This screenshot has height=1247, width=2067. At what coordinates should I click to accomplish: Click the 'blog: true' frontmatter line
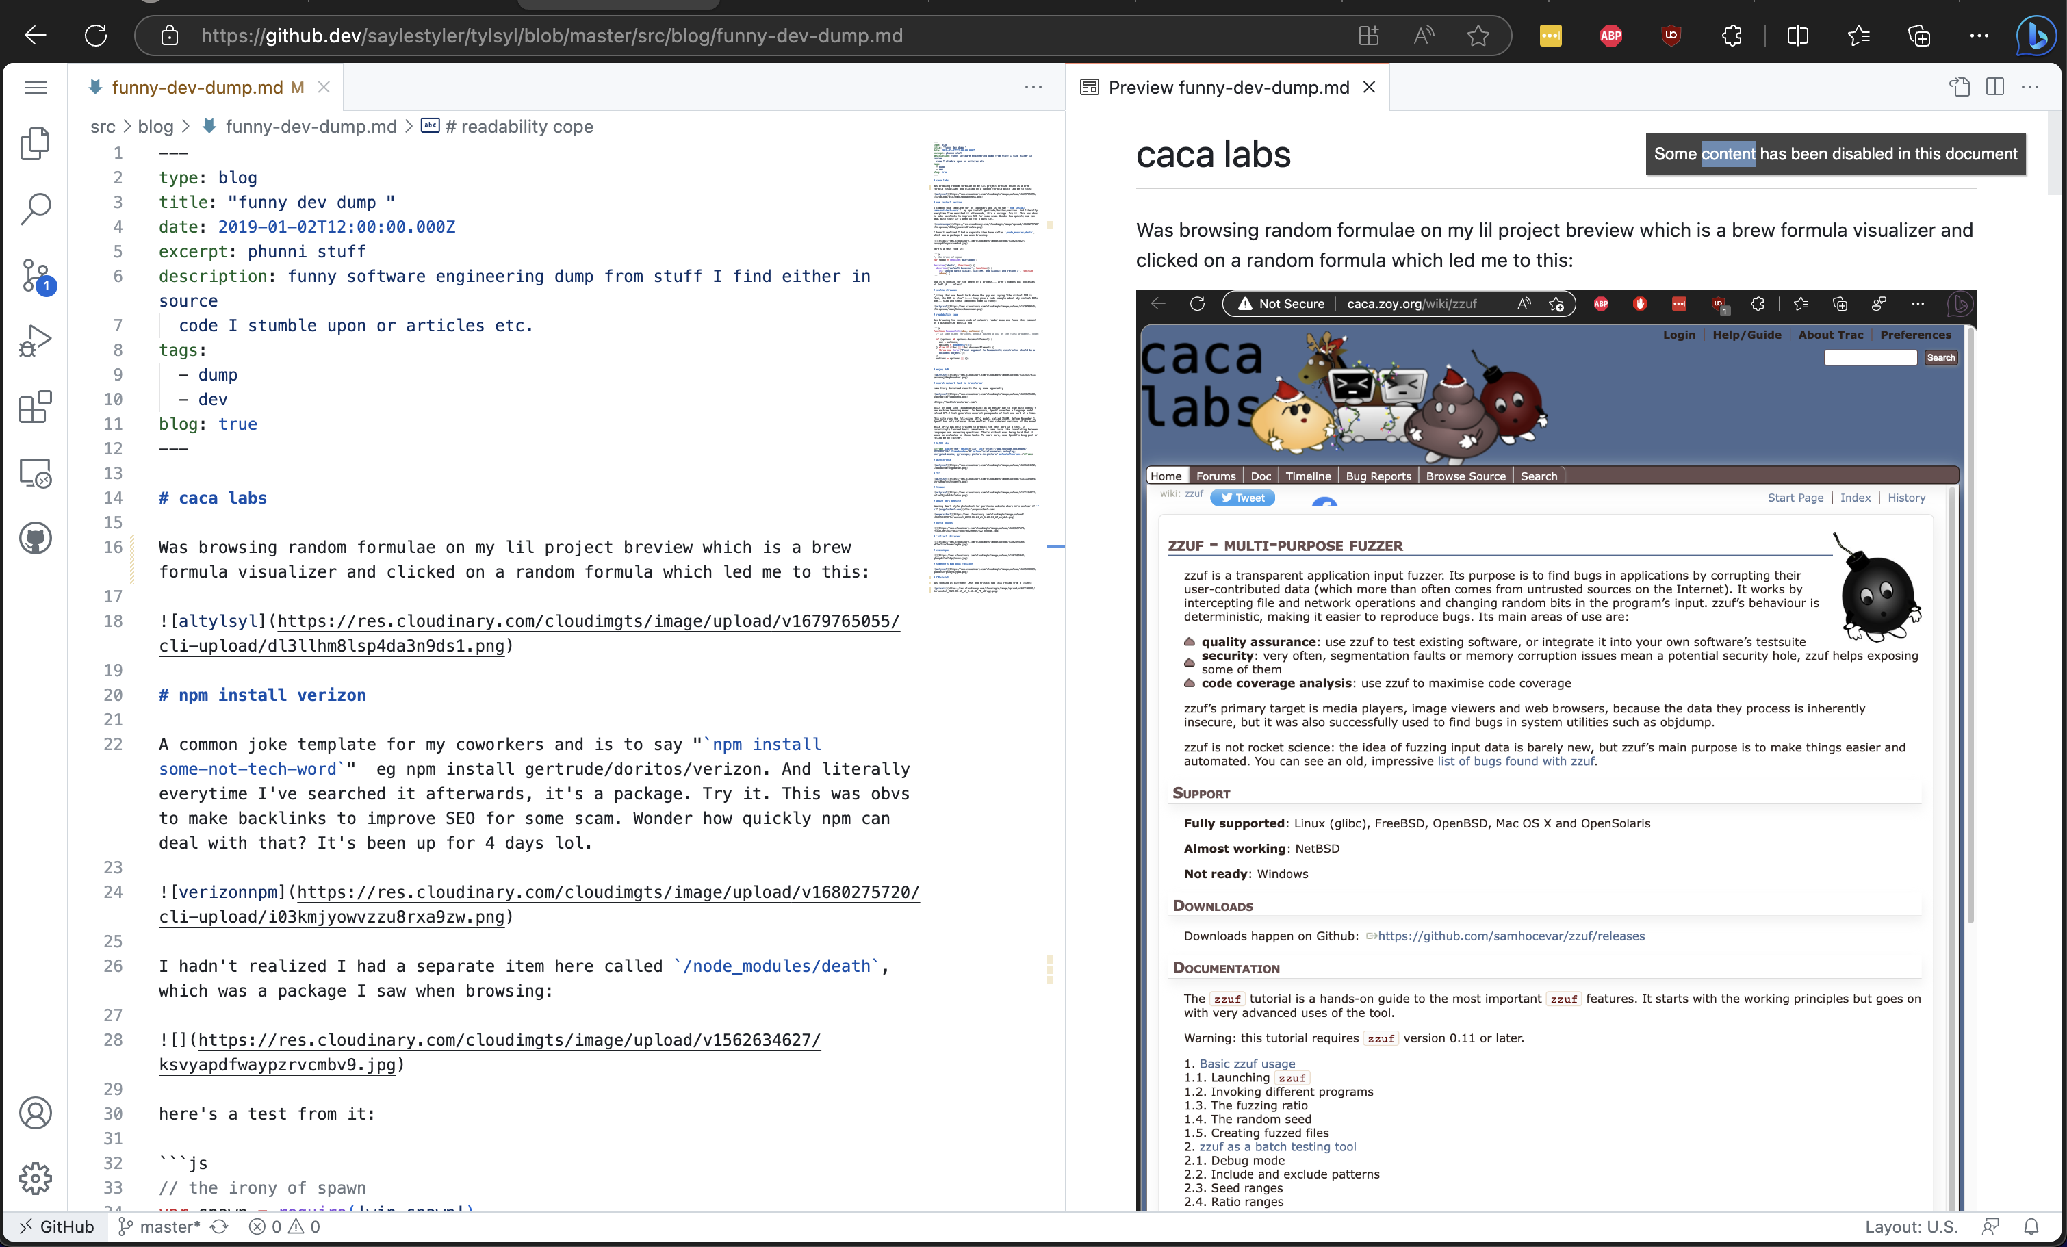(x=208, y=424)
